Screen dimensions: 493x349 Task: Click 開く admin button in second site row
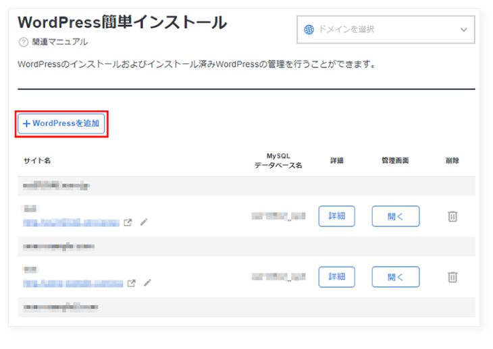(x=396, y=277)
